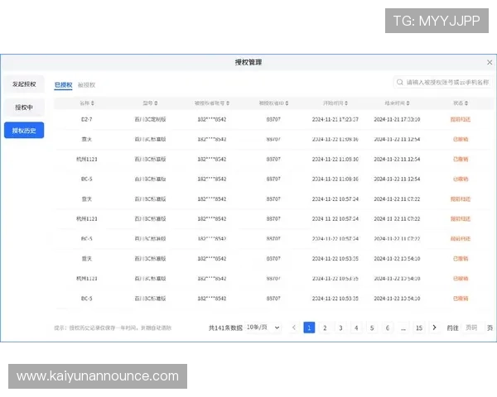Open the 10条/页 page size dropdown
The image size is (497, 397).
(263, 328)
